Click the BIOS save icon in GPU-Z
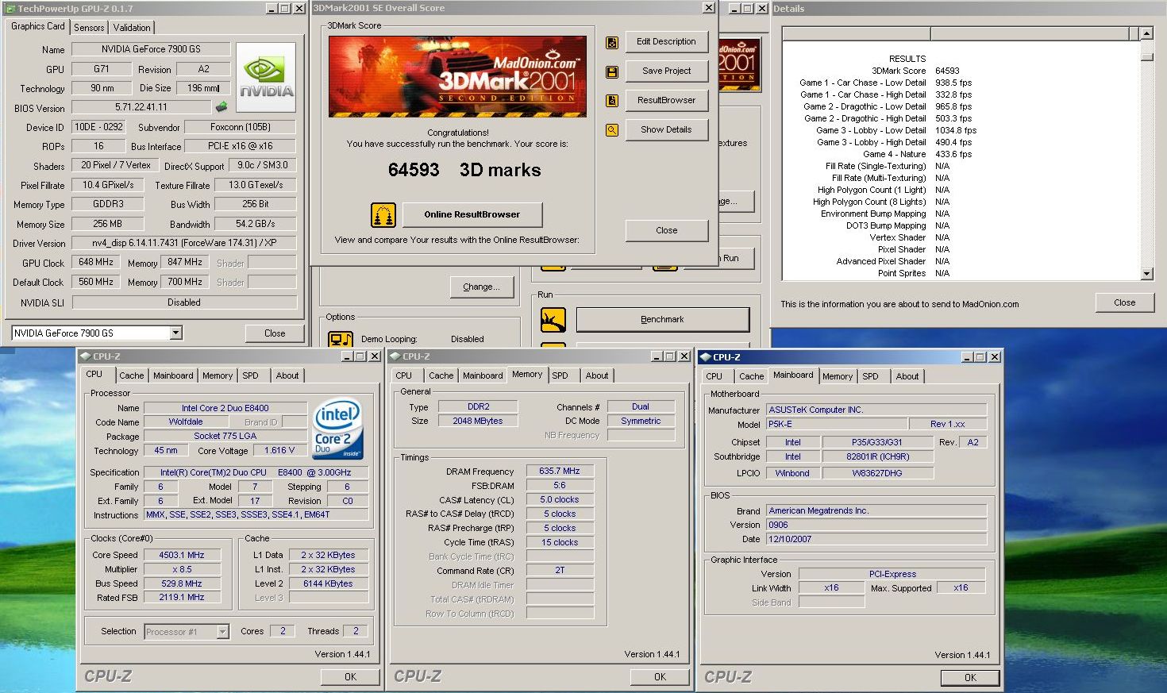1167x693 pixels. click(x=221, y=106)
